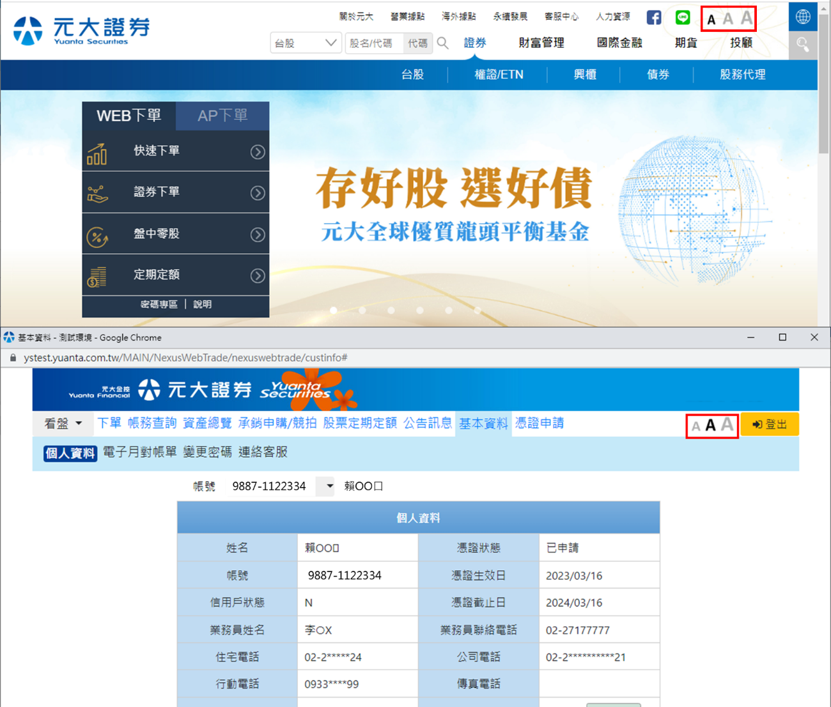Select largest font A in Chrome window
Image resolution: width=831 pixels, height=707 pixels.
[727, 424]
